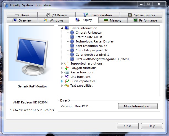This screenshot has height=136, width=169.
Task: Open the Communication tab
Action: tap(98, 15)
